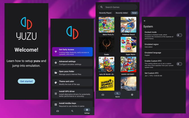Image resolution: width=189 pixels, height=118 pixels.
Task: Select Install GPU driver option
Action: 72,94
